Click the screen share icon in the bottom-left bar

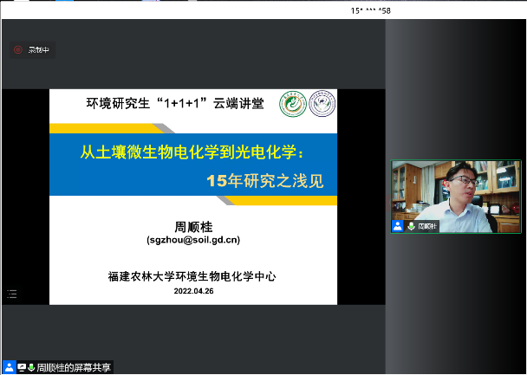[x=22, y=367]
